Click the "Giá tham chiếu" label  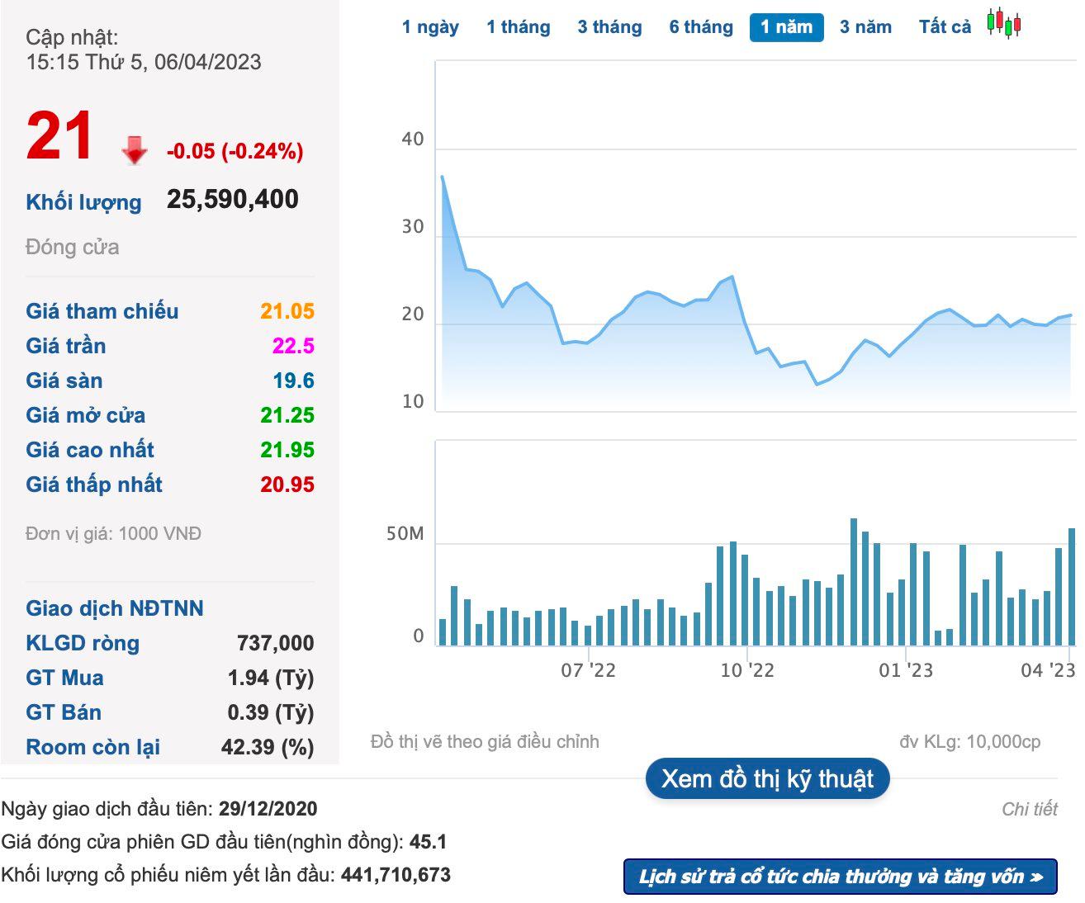102,311
